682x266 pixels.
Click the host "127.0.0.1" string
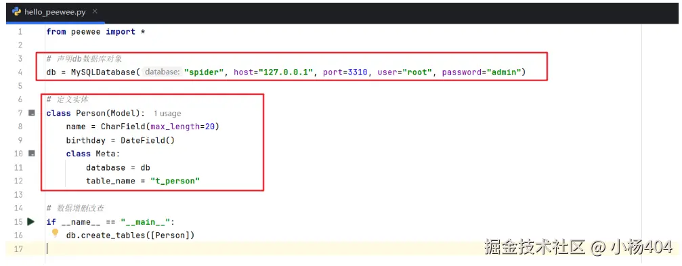pos(286,72)
